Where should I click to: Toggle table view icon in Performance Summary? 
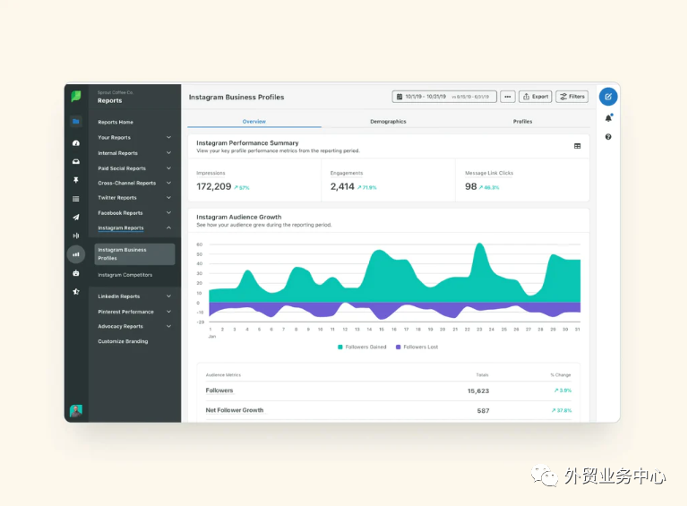578,146
